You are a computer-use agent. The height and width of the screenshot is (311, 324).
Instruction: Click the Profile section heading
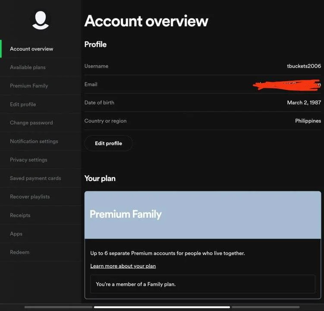point(95,44)
